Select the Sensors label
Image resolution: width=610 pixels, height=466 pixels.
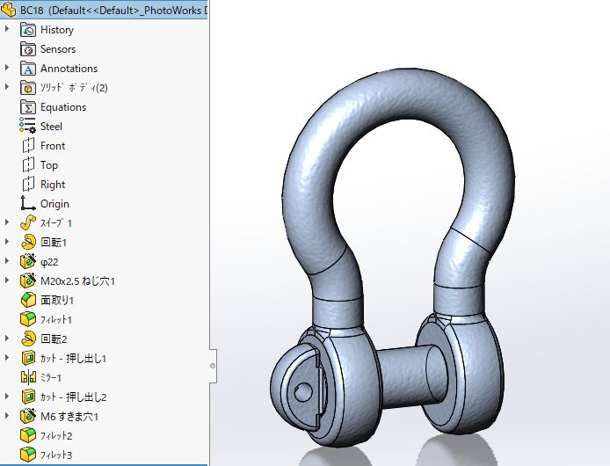coord(58,49)
